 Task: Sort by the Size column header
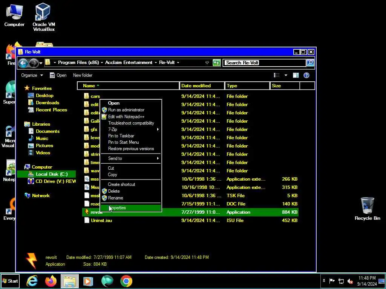285,86
